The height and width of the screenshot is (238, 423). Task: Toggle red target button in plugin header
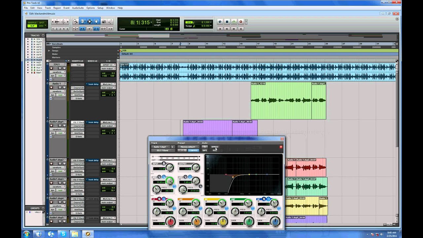click(281, 147)
